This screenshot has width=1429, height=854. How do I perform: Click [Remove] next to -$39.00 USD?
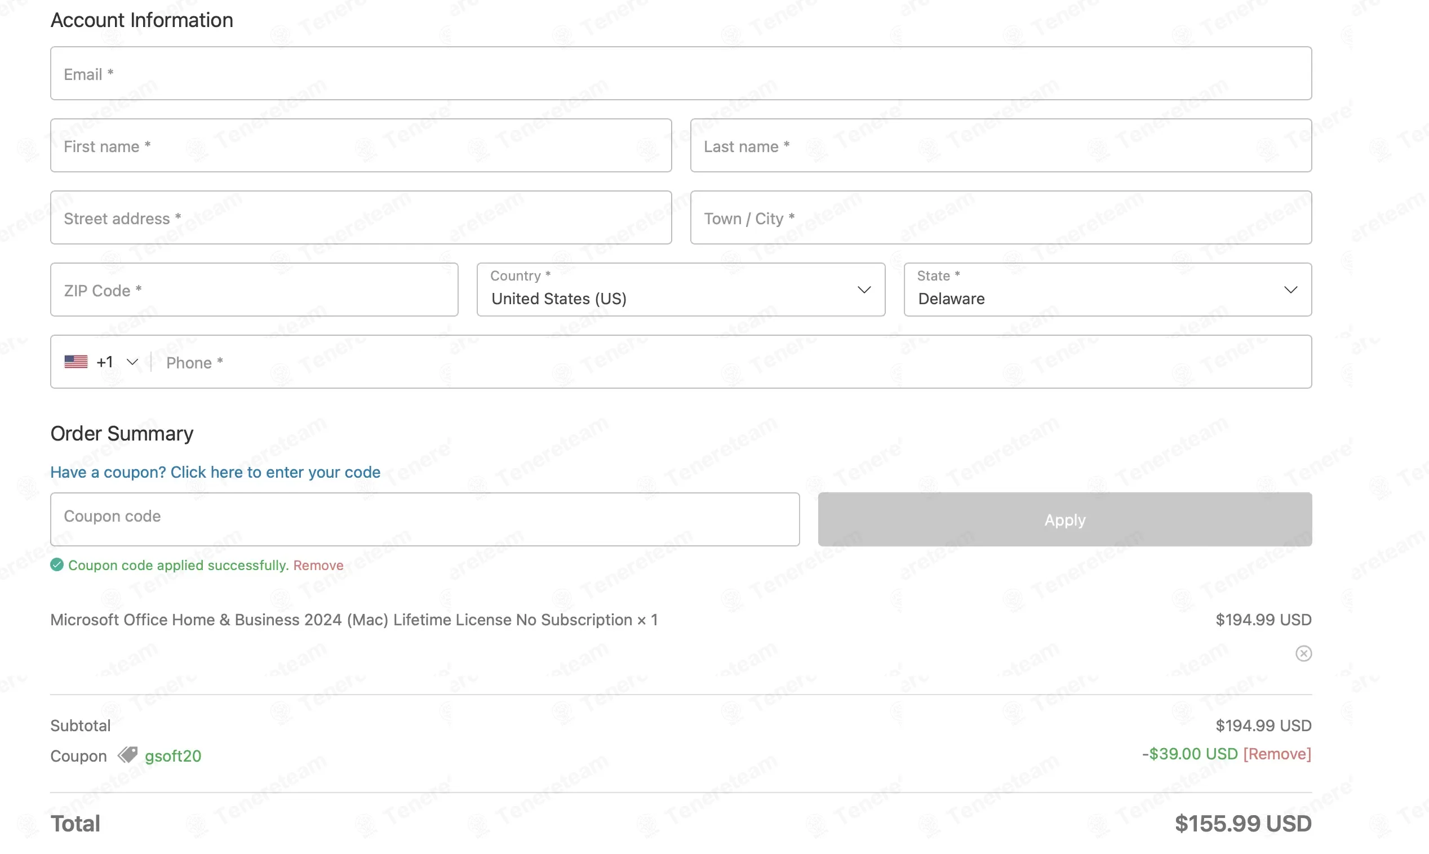tap(1276, 754)
